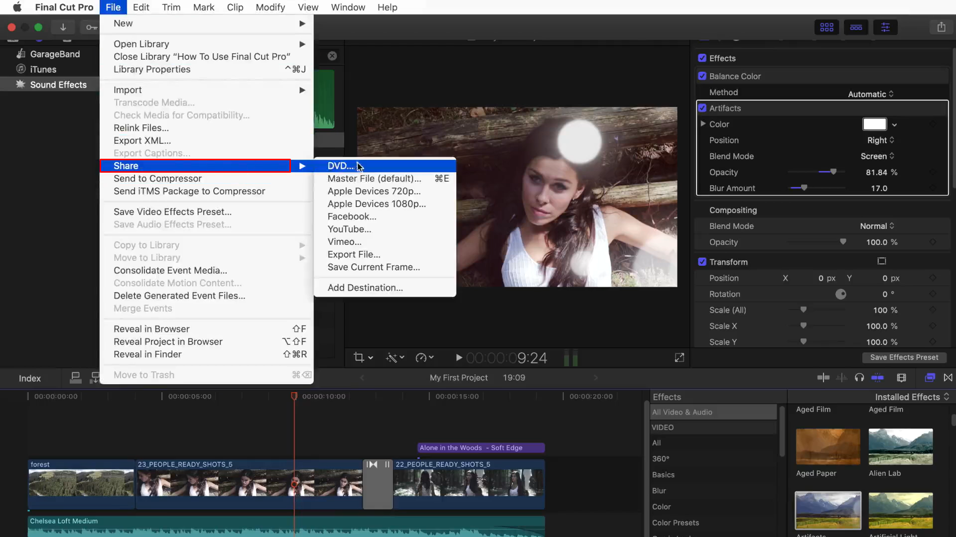Uncheck the Artifacts effect checkbox
Viewport: 956px width, 537px height.
(702, 108)
